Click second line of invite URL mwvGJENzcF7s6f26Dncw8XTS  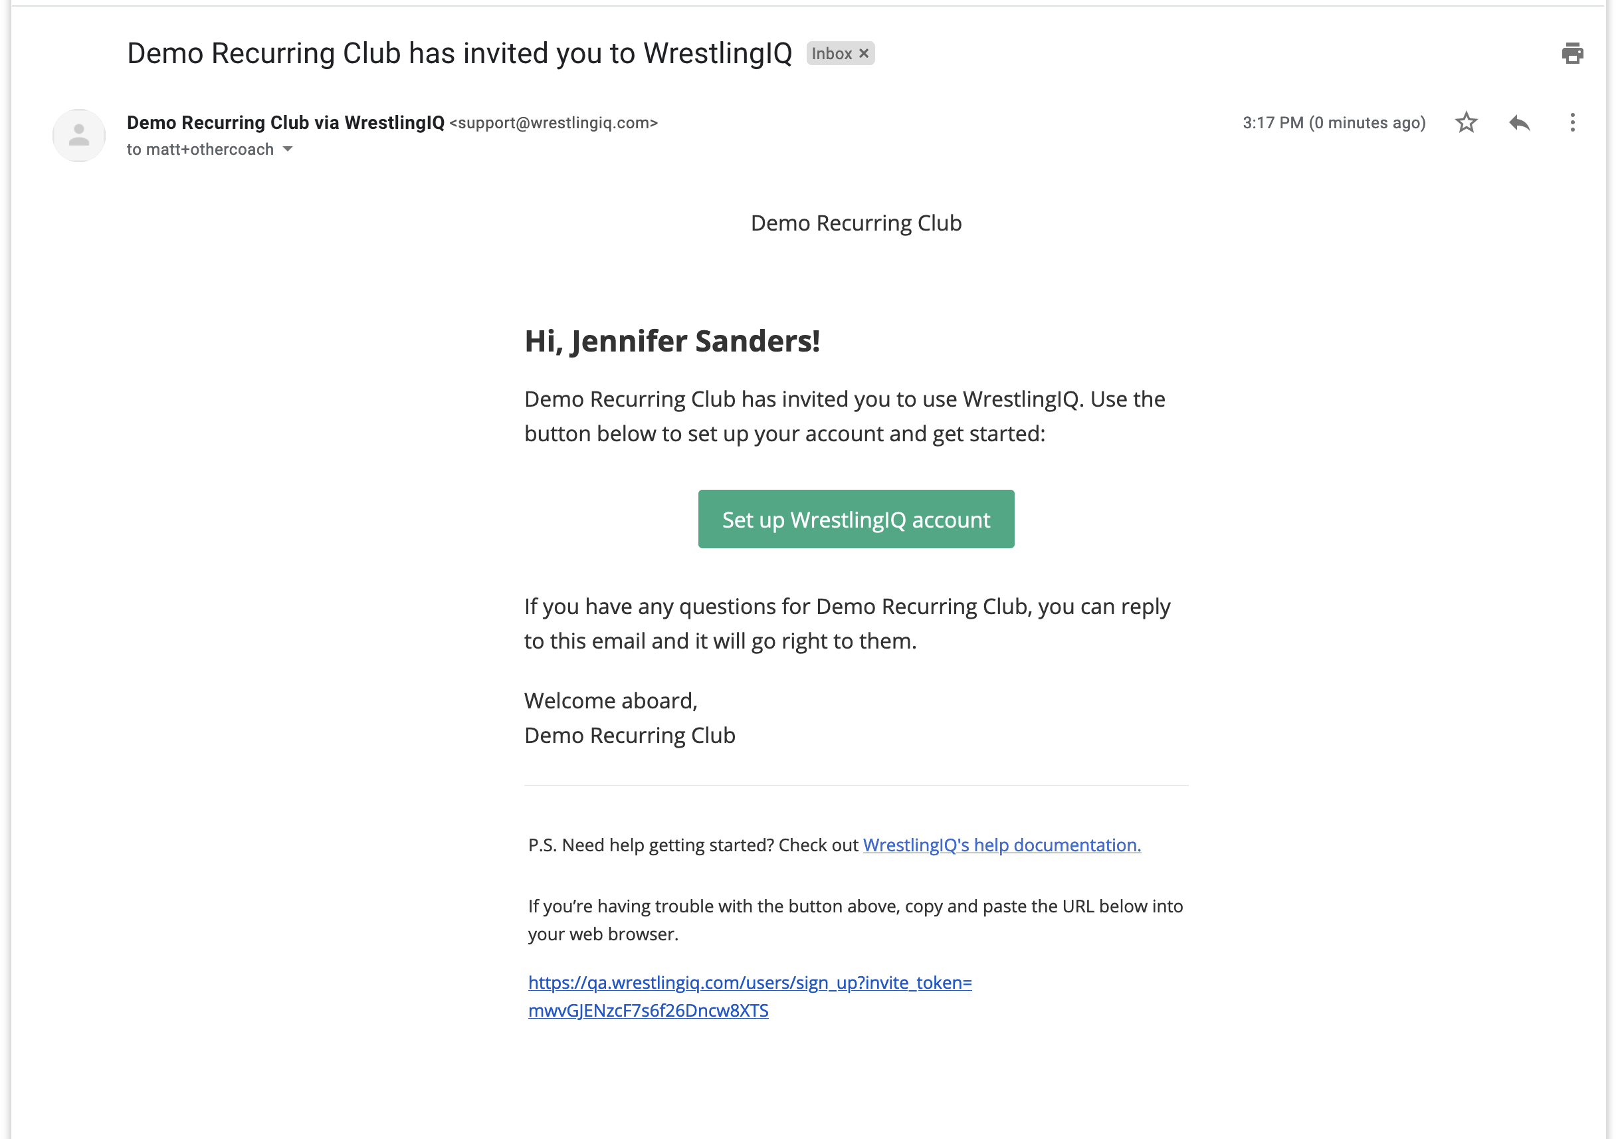[648, 1010]
